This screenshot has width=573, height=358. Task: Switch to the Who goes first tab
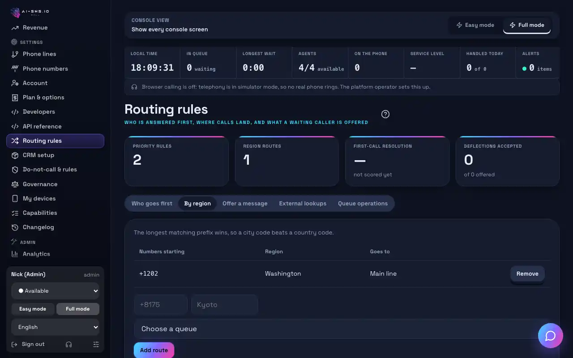(152, 203)
